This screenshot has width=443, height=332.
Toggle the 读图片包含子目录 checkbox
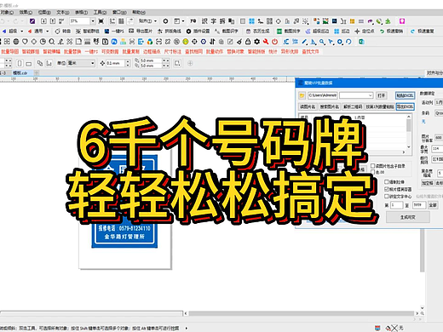tap(373, 166)
